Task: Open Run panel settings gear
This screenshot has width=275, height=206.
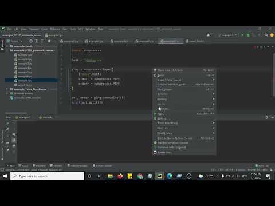Action: point(267,117)
